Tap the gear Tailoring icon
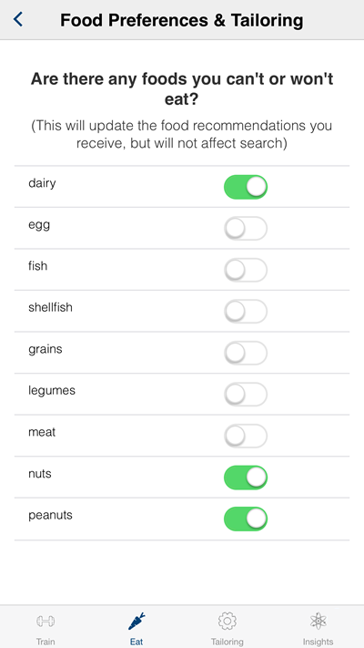Image resolution: width=364 pixels, height=648 pixels. click(x=227, y=621)
